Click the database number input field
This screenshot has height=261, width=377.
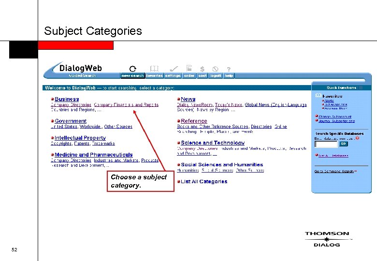point(326,144)
